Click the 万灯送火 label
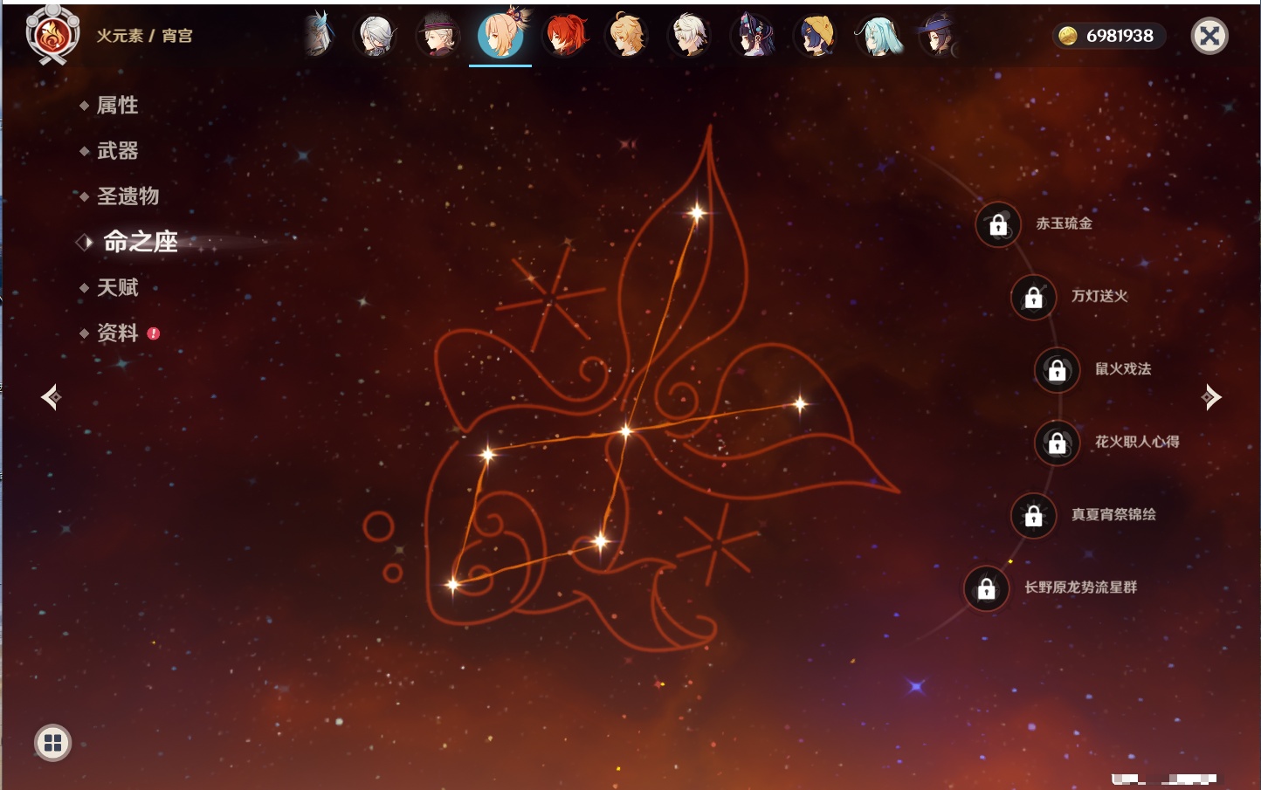 click(1099, 296)
